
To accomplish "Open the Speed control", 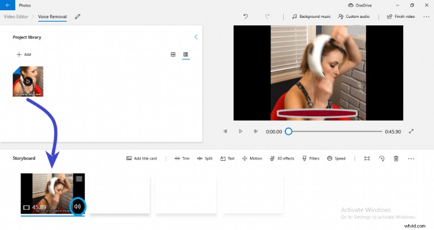I will 336,159.
